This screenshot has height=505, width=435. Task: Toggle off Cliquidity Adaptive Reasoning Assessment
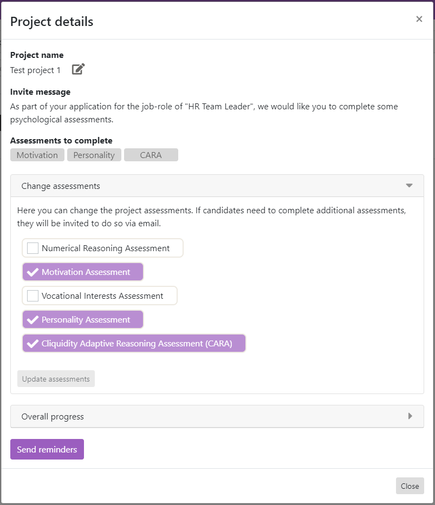[x=137, y=344]
